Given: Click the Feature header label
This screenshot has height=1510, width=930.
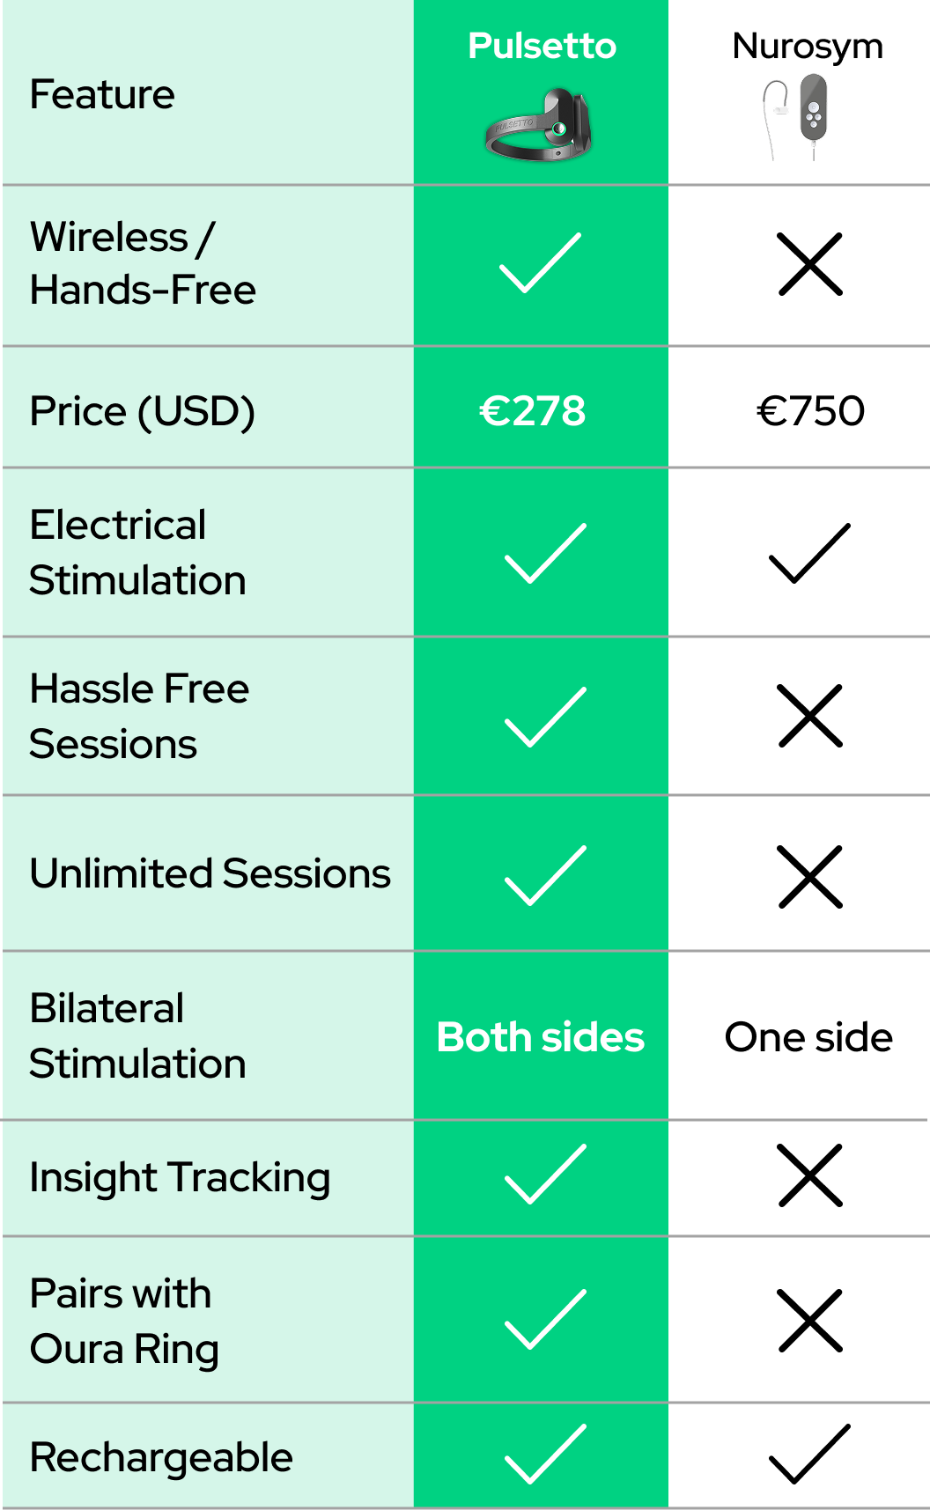Looking at the screenshot, I should coord(102,94).
